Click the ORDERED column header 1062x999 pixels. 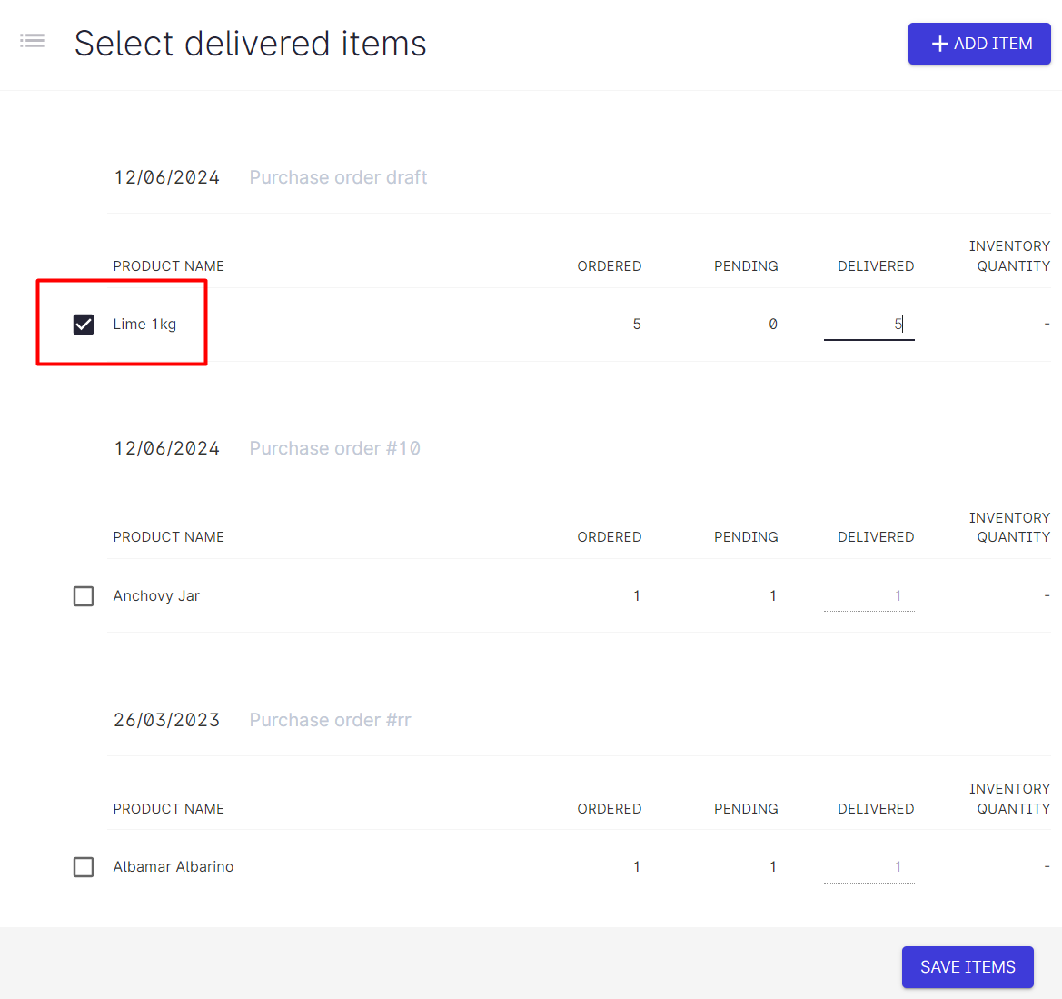pyautogui.click(x=609, y=265)
